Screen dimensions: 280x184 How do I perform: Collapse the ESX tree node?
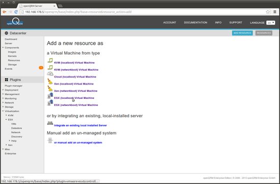(x=6, y=119)
